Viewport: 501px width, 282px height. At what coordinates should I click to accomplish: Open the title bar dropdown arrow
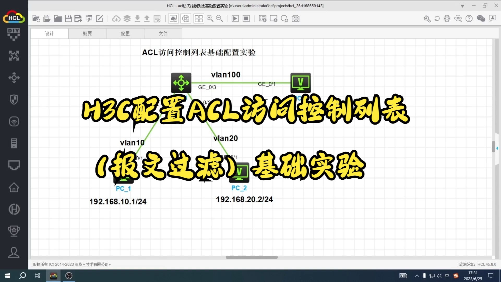point(462,5)
